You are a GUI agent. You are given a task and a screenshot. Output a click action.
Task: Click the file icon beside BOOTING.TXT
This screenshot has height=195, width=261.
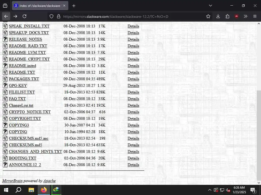click(5, 158)
